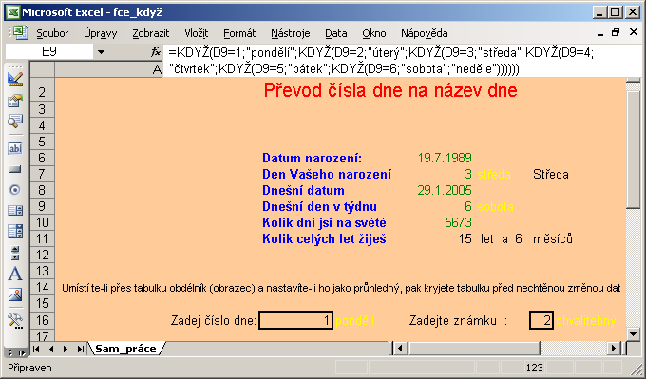
Task: Click the 'Datum narození:' label
Action: (x=312, y=158)
